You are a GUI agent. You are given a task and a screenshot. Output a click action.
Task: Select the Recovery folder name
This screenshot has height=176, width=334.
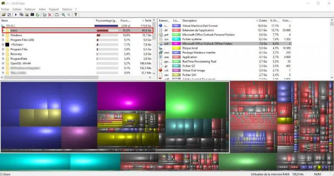[16, 54]
